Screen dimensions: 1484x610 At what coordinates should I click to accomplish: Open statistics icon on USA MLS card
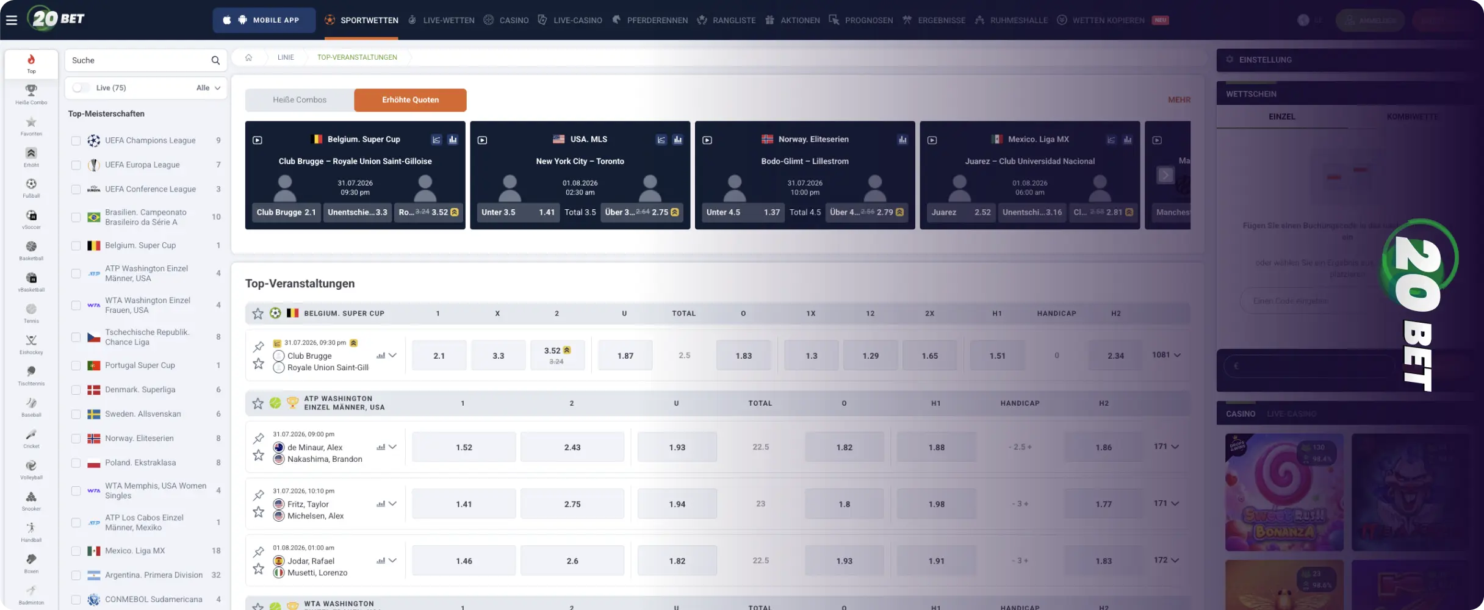[x=677, y=140]
